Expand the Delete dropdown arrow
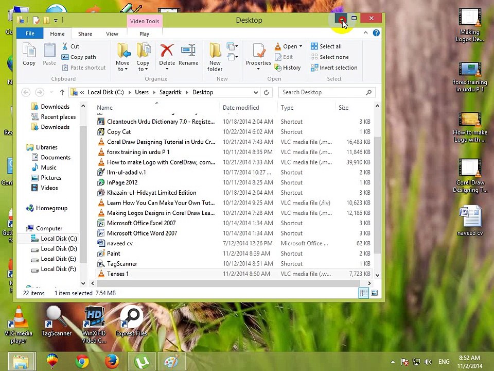Image resolution: width=494 pixels, height=371 pixels. coord(167,69)
